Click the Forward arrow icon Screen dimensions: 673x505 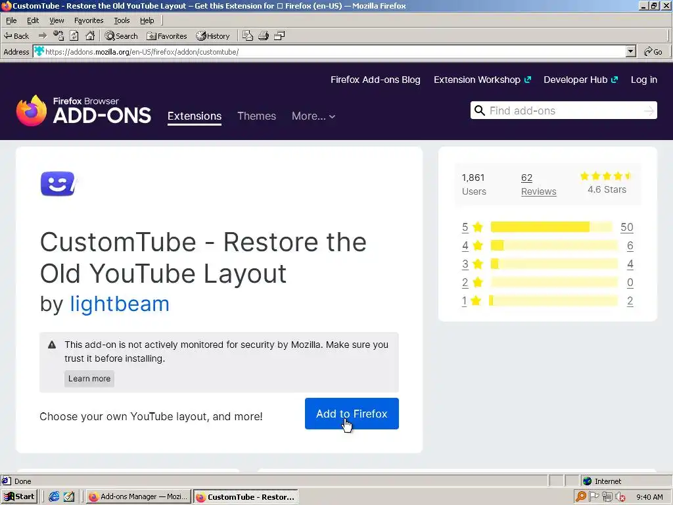pos(43,36)
